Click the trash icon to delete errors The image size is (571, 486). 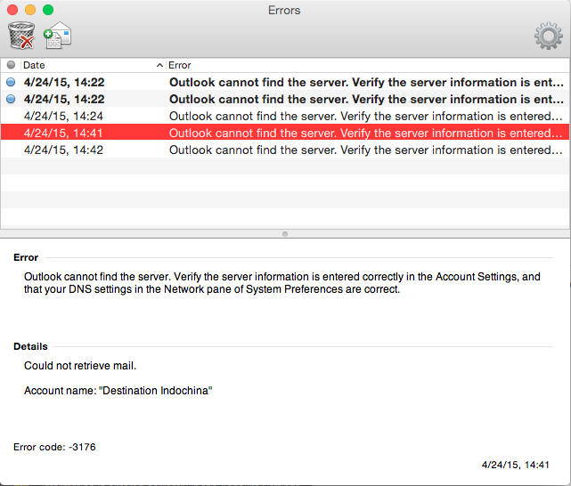coord(21,36)
